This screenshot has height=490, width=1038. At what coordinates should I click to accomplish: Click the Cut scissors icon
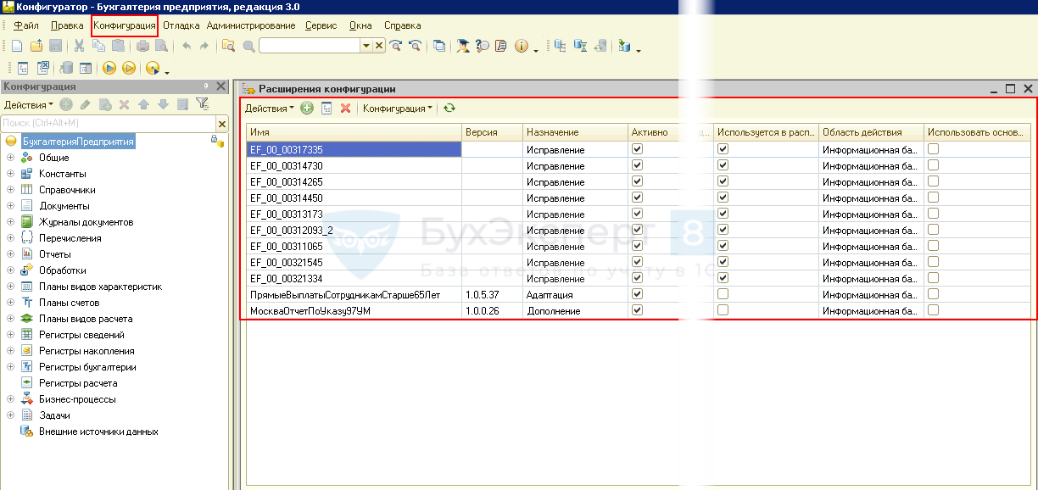(x=79, y=46)
